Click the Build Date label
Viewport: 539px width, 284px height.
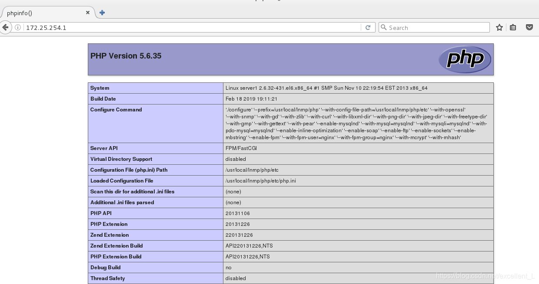pyautogui.click(x=103, y=99)
